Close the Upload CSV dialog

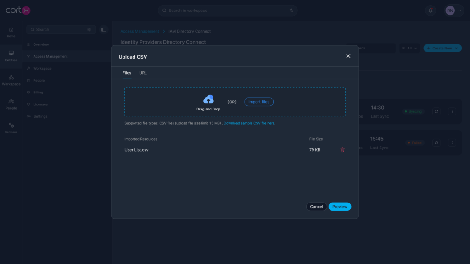pos(348,56)
